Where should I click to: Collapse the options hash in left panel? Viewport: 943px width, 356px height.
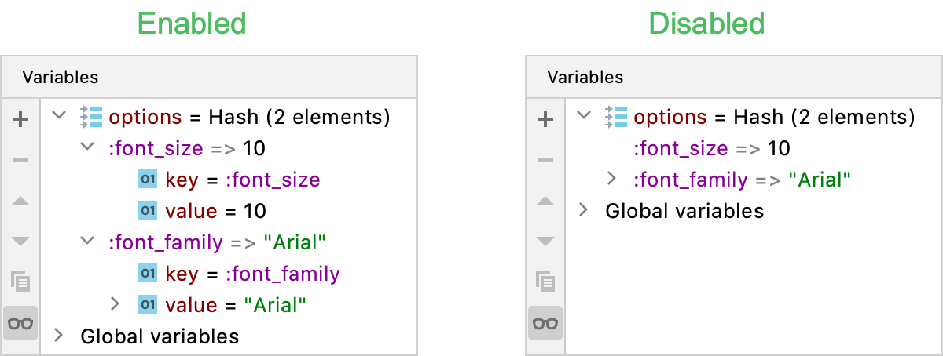59,116
